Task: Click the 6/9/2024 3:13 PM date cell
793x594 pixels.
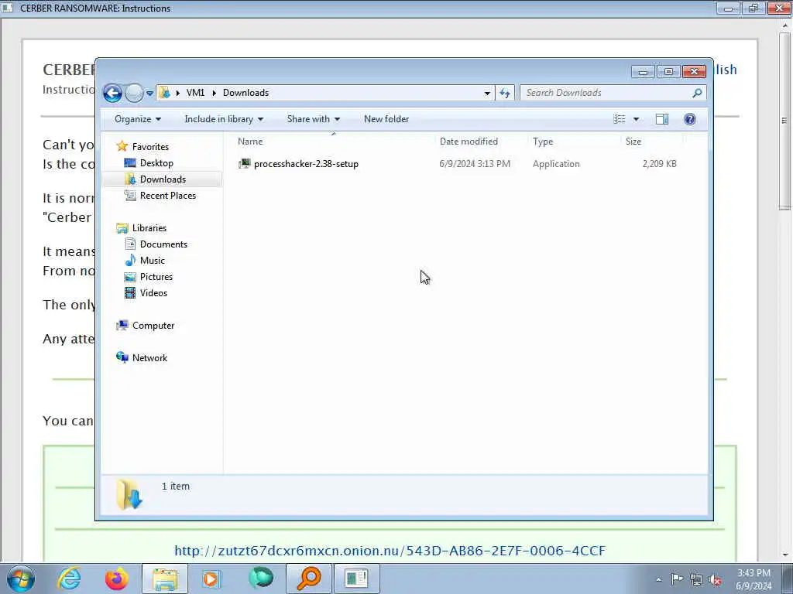Action: 475,164
